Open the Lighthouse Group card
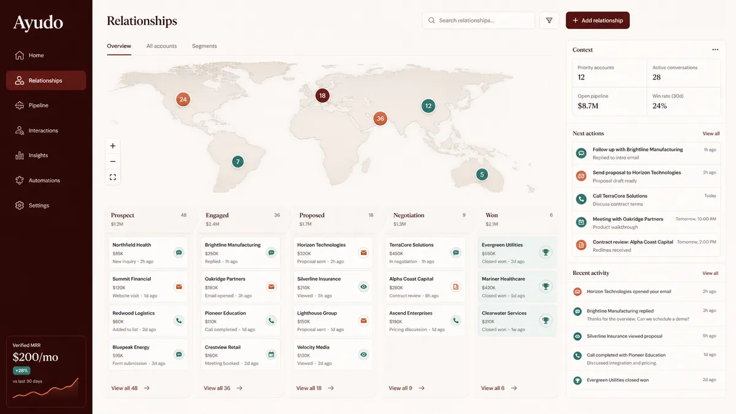This screenshot has height=414, width=736. click(x=334, y=321)
